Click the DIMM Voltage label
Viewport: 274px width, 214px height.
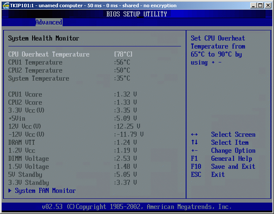point(28,159)
